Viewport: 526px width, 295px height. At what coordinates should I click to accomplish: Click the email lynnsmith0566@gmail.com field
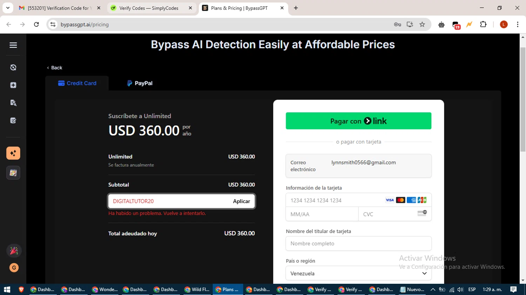[358, 166]
